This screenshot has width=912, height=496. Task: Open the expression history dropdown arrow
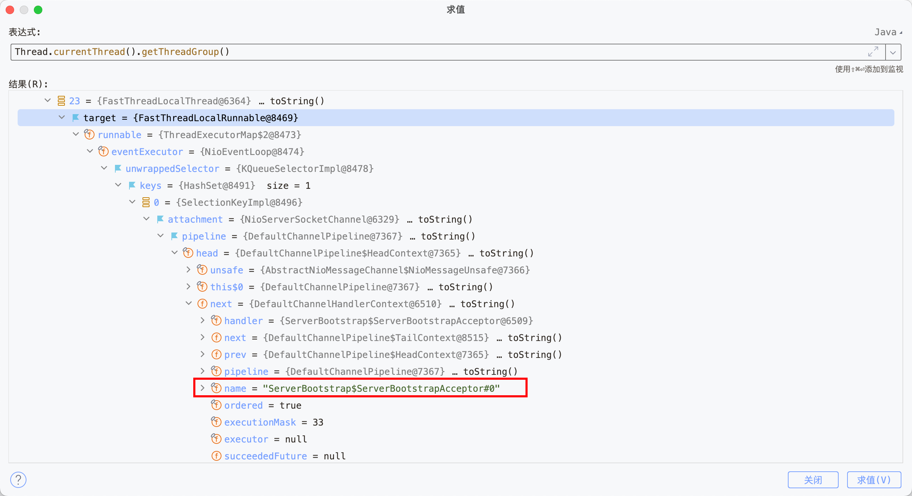pos(893,52)
